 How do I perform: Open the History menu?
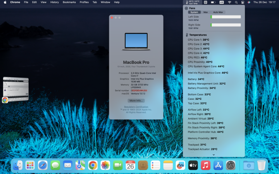coord(55,2)
